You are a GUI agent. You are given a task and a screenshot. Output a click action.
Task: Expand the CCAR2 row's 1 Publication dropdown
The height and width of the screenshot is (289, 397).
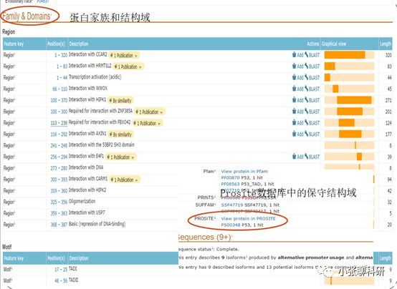click(124, 55)
